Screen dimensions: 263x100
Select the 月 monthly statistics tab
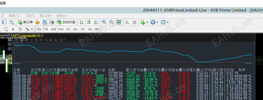[x=31, y=40]
